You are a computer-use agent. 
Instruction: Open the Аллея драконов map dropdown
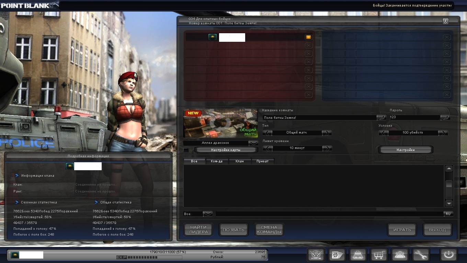pyautogui.click(x=253, y=143)
